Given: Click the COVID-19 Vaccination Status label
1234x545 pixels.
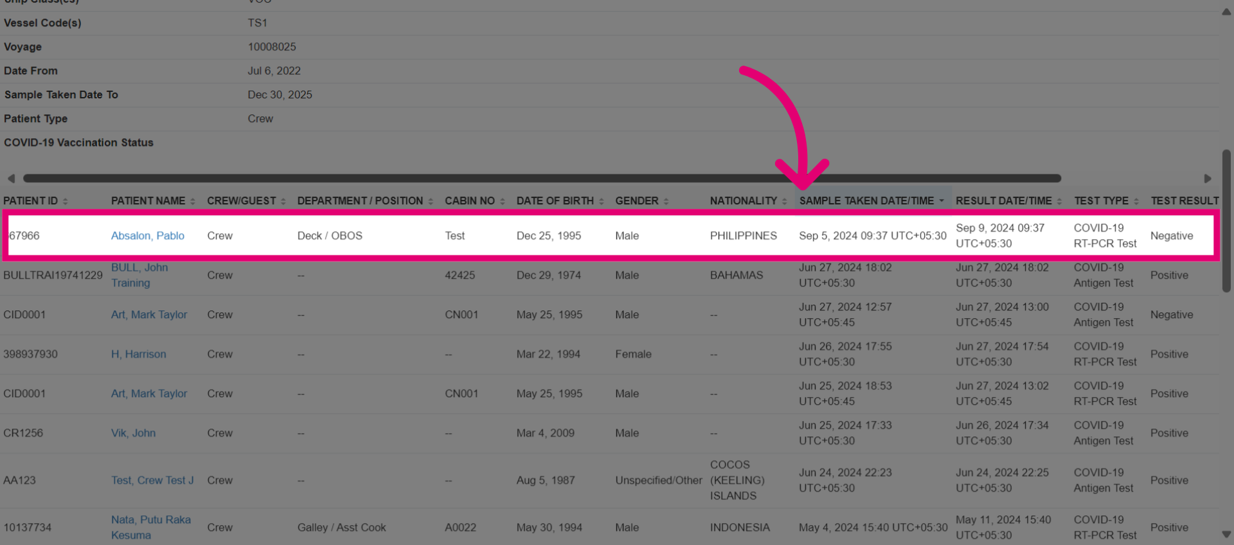Looking at the screenshot, I should (78, 143).
